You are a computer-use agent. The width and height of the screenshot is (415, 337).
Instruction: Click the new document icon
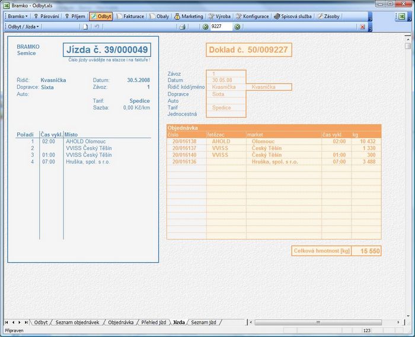point(85,27)
